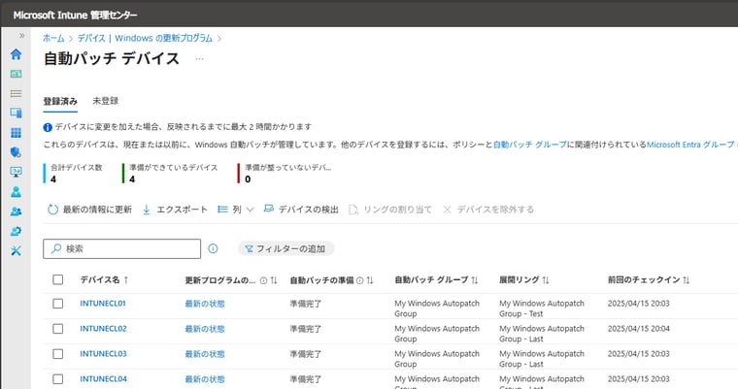Image resolution: width=738 pixels, height=389 pixels.
Task: Click the 合計デバイス数 4 summary tile
Action: tap(73, 173)
